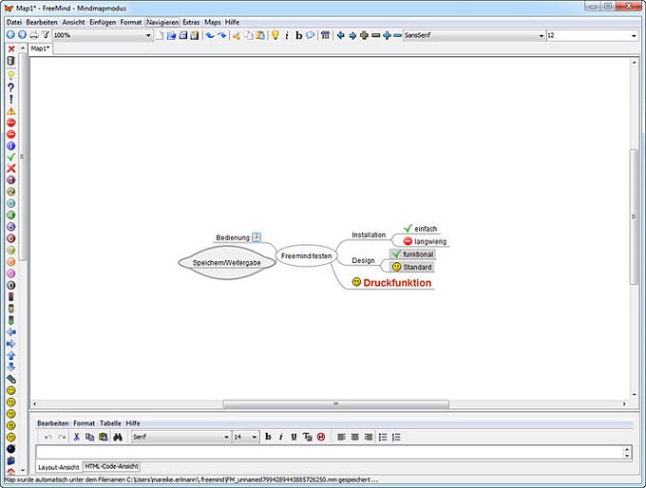Image resolution: width=646 pixels, height=488 pixels.
Task: Open the size 14 dropdown in note editor
Action: [255, 437]
